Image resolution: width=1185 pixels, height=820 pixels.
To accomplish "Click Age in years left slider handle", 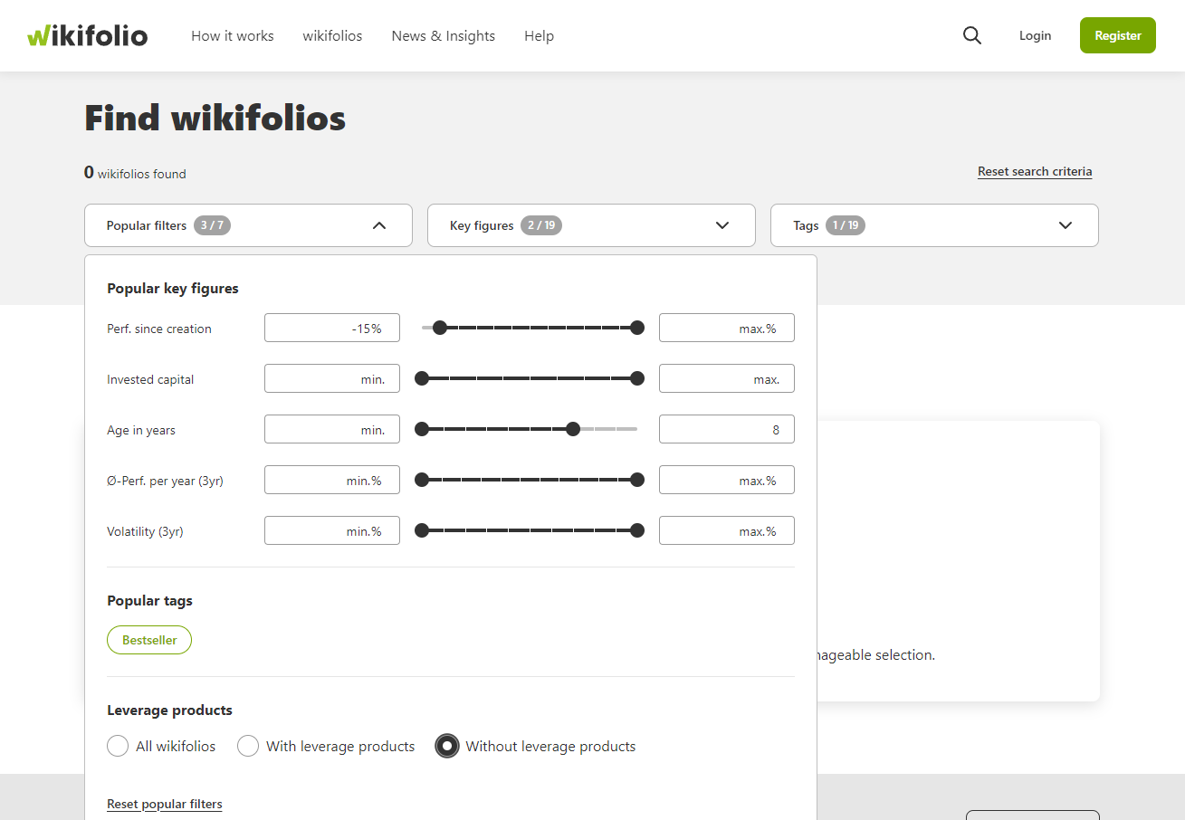I will pyautogui.click(x=422, y=429).
